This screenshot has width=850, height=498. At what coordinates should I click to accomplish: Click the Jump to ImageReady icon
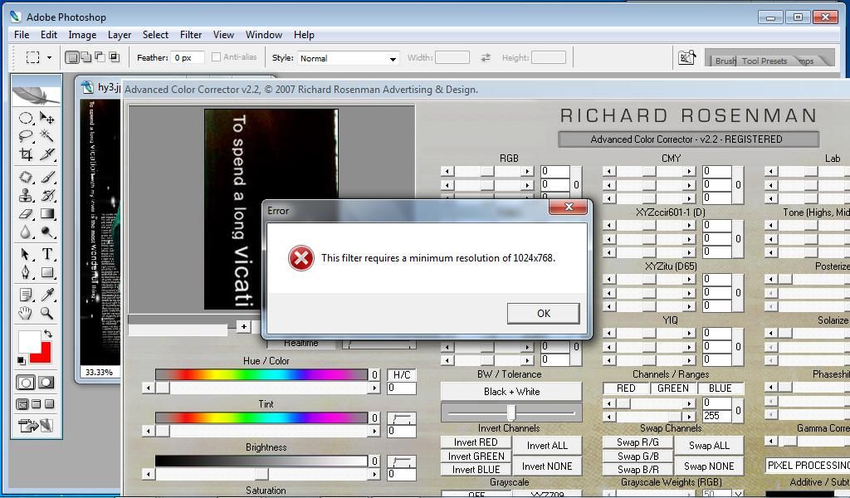(x=36, y=426)
